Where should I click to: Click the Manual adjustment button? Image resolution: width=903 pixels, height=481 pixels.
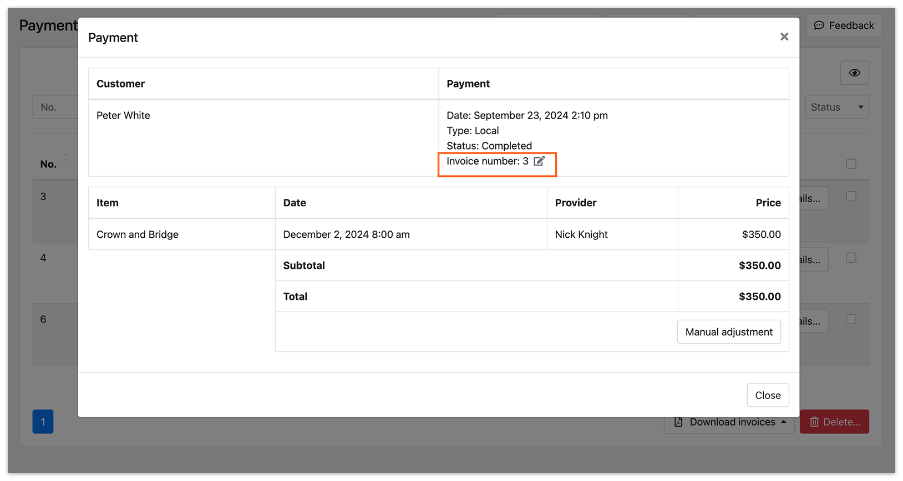click(729, 332)
